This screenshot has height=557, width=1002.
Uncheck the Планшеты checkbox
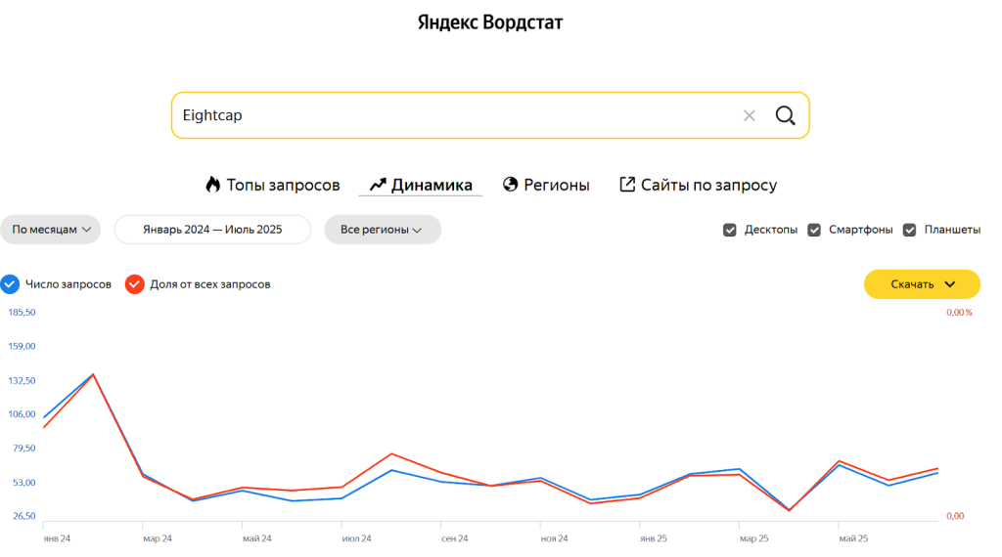(x=909, y=230)
